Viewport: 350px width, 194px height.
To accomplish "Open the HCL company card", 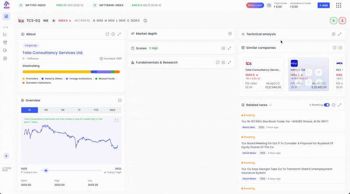I will 339,74.
